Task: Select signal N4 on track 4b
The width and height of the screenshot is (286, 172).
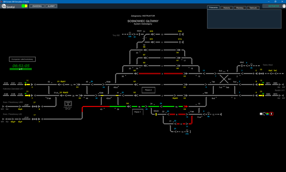Action: click(x=129, y=107)
